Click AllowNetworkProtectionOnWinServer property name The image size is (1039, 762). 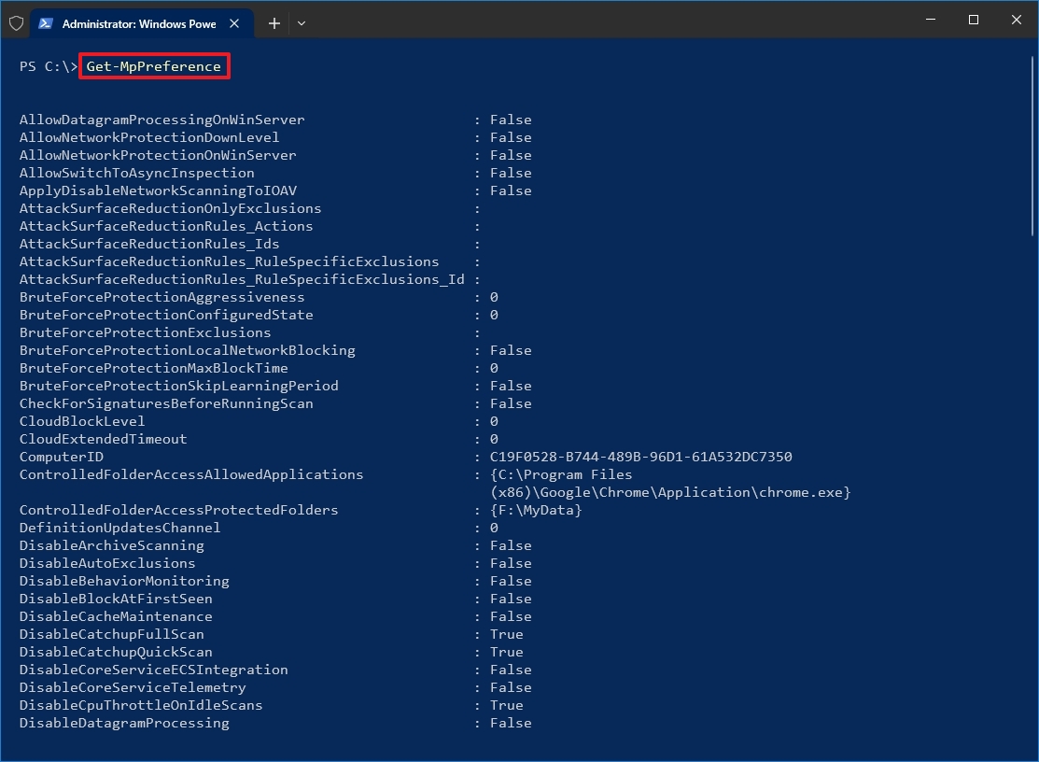[x=158, y=155]
